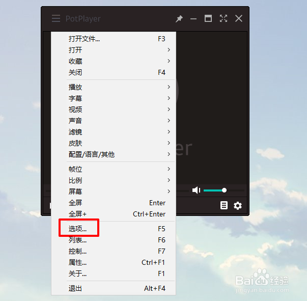Select 打开文件... menu entry
Image resolution: width=307 pixels, height=301 pixels.
114,39
